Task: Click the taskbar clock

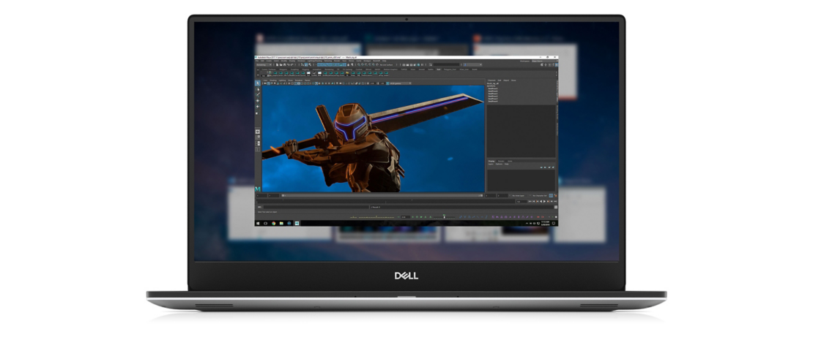Action: (546, 223)
